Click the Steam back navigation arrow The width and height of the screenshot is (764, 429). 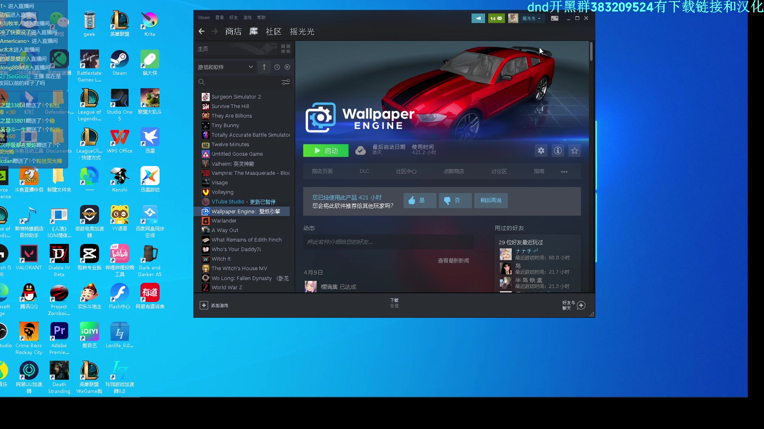pos(202,31)
